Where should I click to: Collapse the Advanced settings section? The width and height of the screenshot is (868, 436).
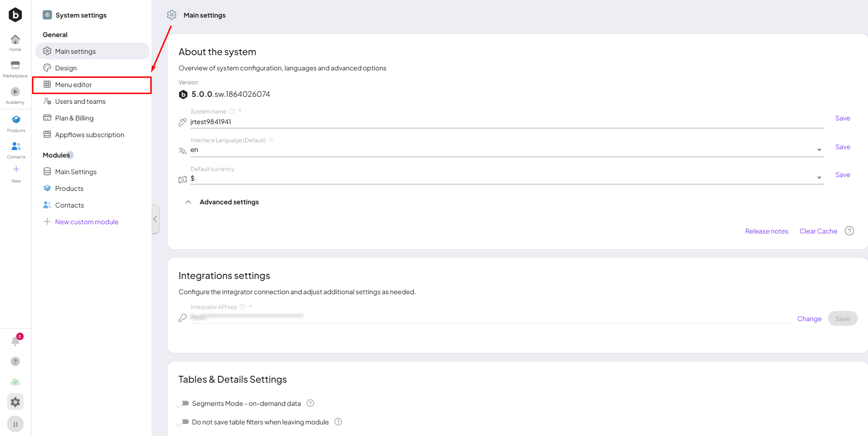click(x=188, y=202)
